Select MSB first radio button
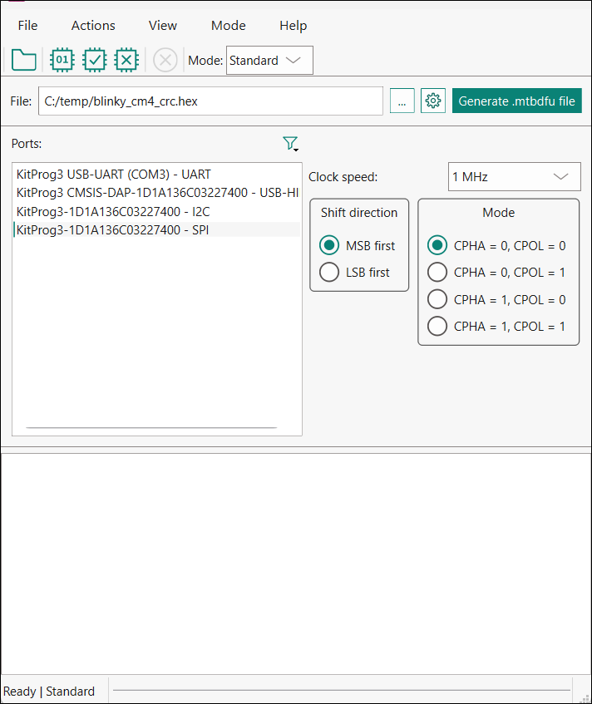Viewport: 592px width, 704px height. tap(329, 245)
